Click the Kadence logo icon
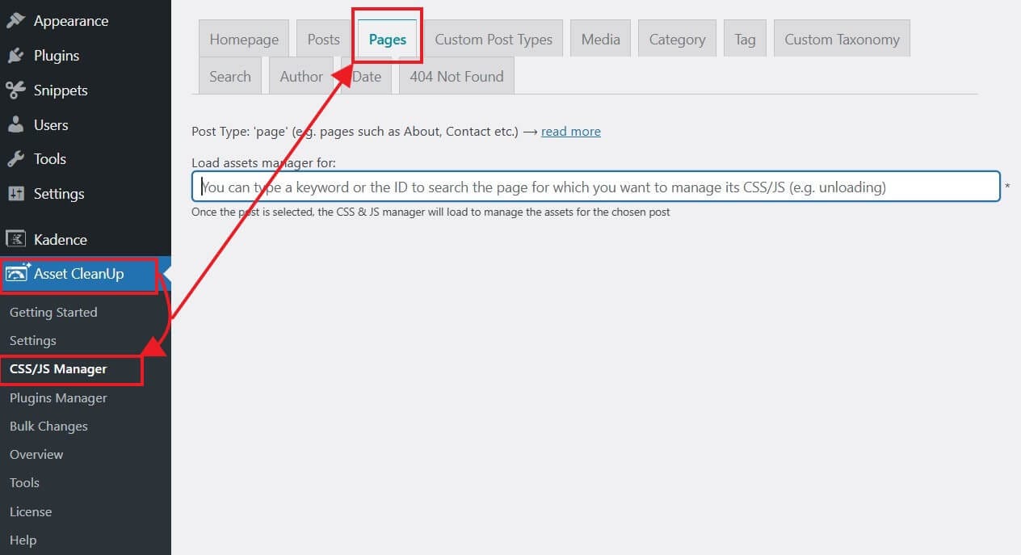This screenshot has height=555, width=1021. [x=16, y=239]
